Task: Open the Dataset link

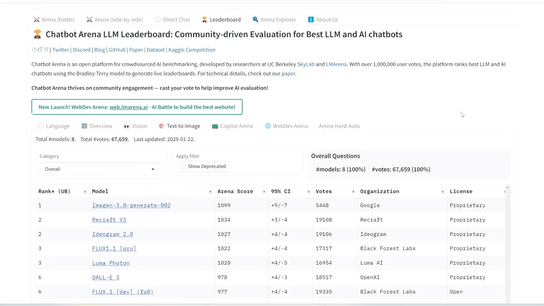Action: [x=156, y=50]
